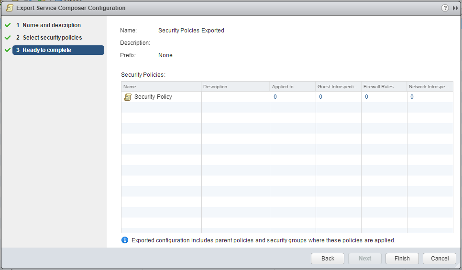Click the Security Policy row icon

pyautogui.click(x=127, y=97)
